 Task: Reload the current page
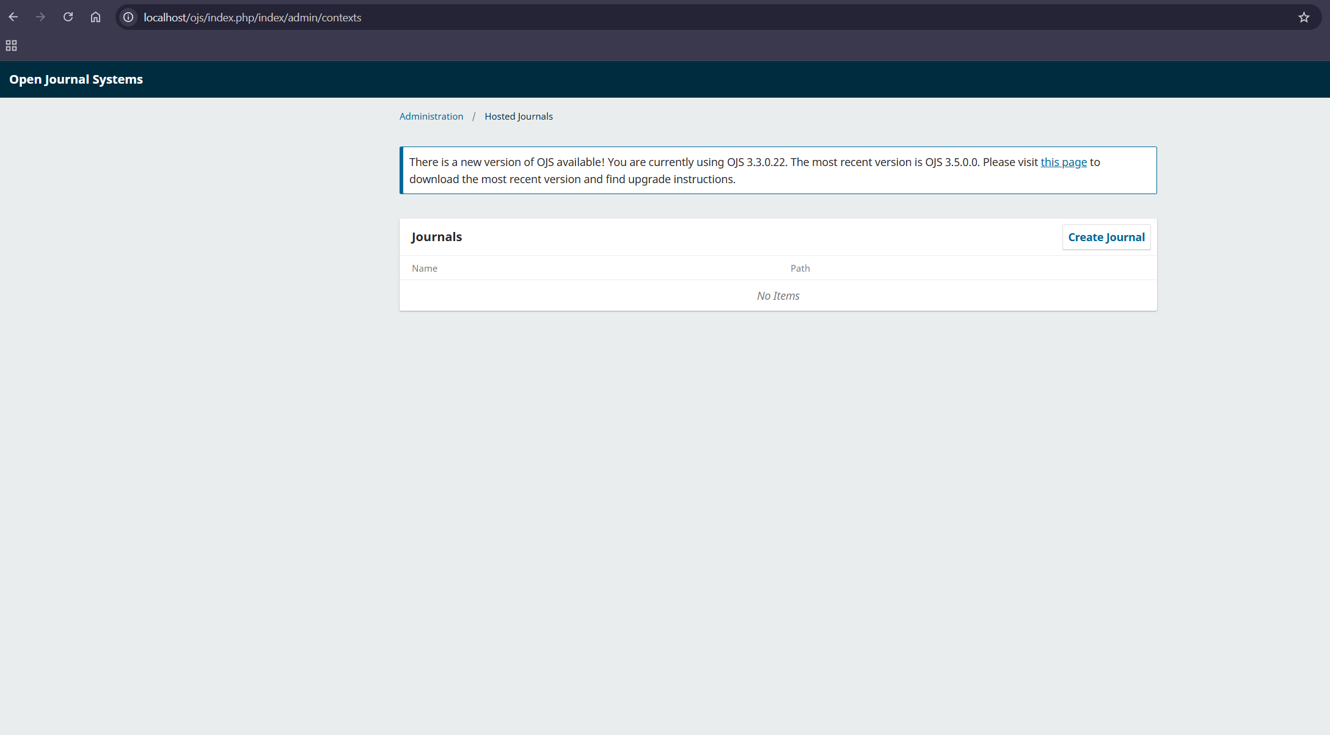tap(68, 17)
